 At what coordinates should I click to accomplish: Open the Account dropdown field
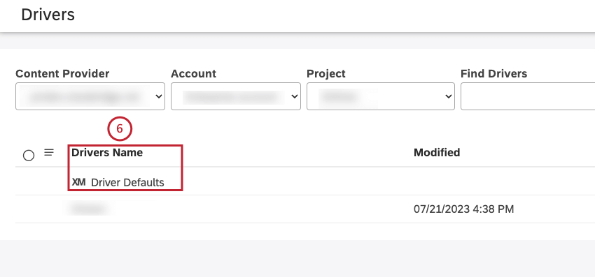[236, 96]
